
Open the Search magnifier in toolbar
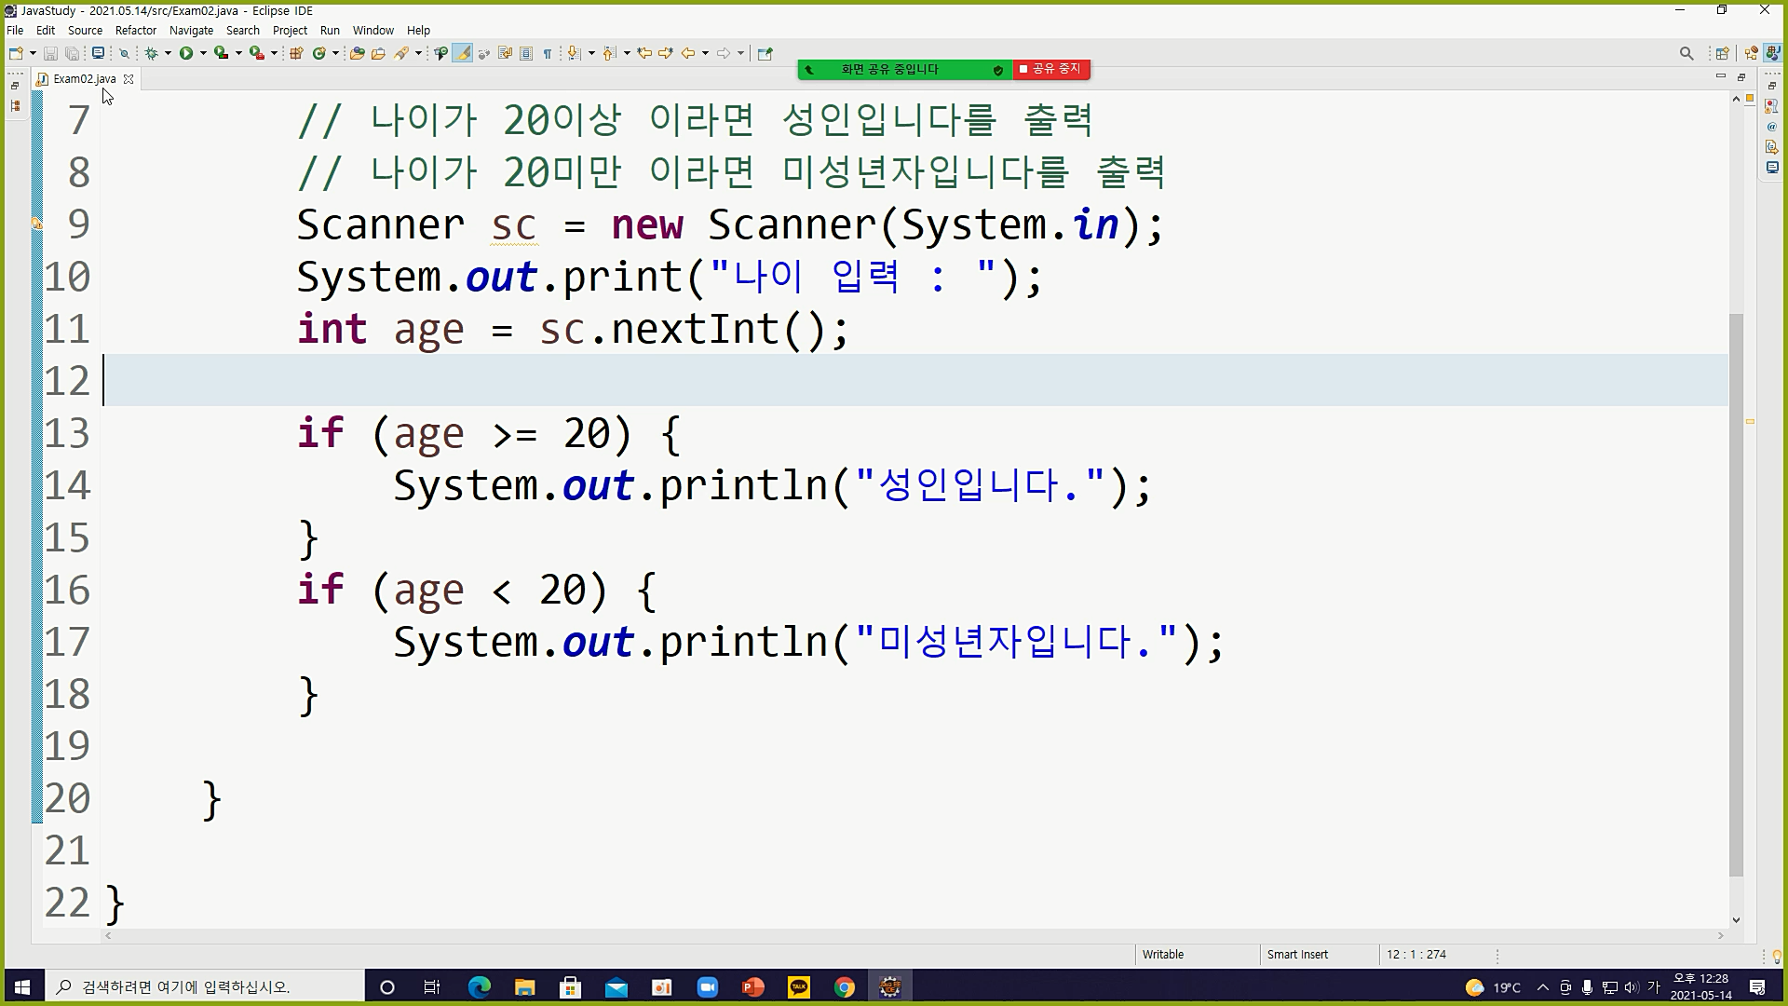[x=1686, y=53]
